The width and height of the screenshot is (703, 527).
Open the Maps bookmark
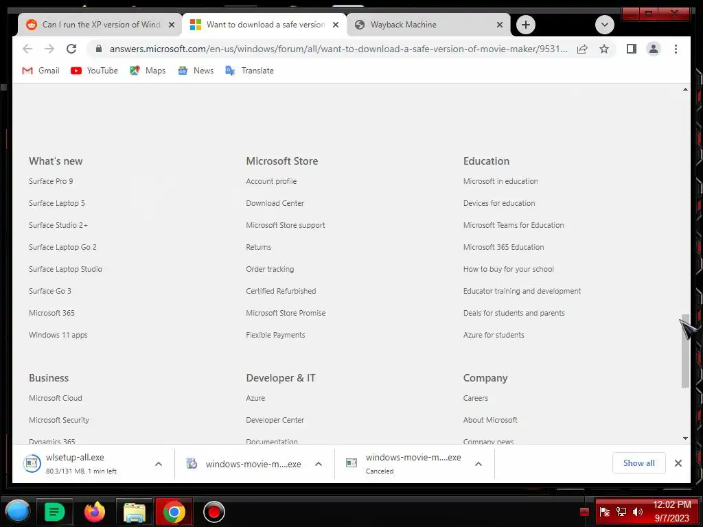pyautogui.click(x=148, y=71)
